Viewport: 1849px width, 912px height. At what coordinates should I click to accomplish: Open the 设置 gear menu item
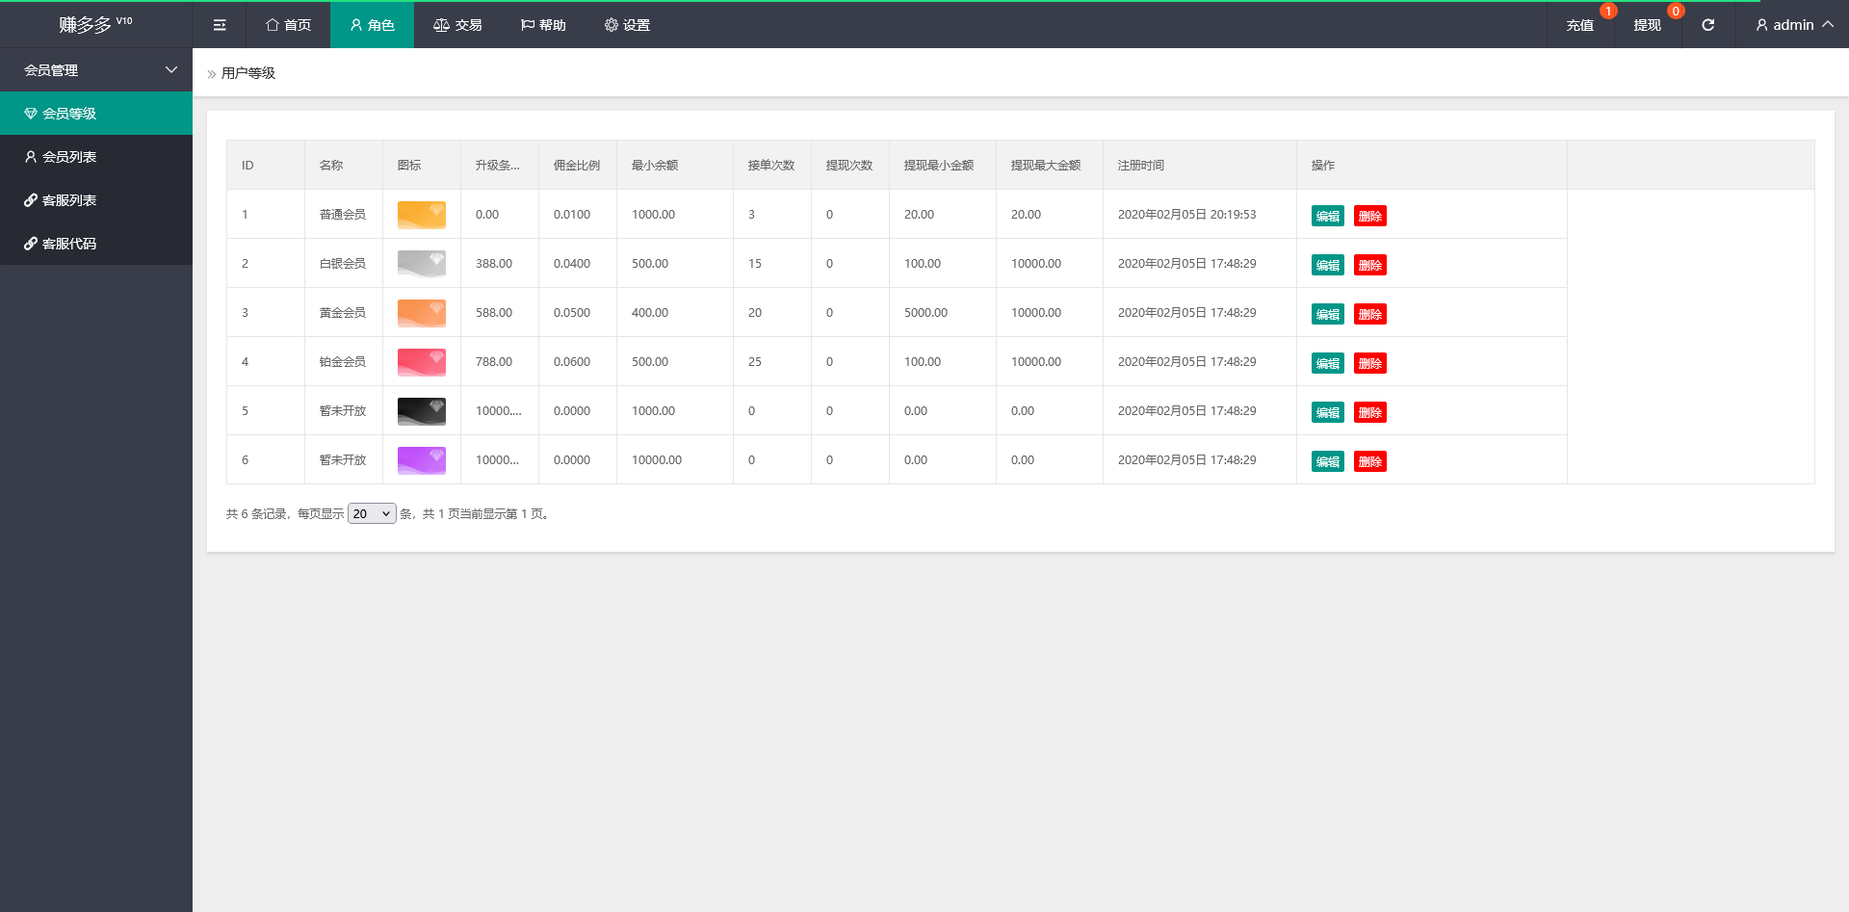tap(627, 25)
